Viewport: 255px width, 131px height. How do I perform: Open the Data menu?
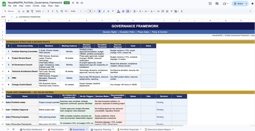click(x=43, y=6)
